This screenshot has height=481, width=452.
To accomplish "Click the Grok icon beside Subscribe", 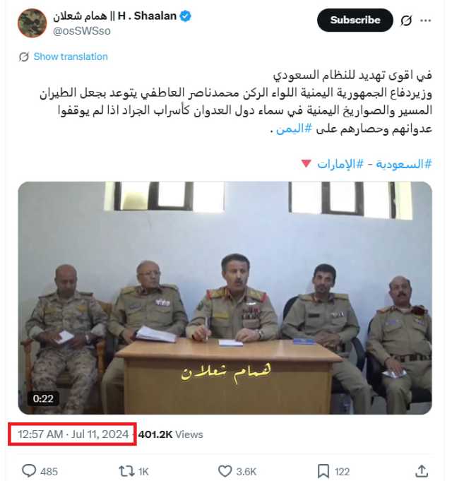I will pyautogui.click(x=406, y=20).
